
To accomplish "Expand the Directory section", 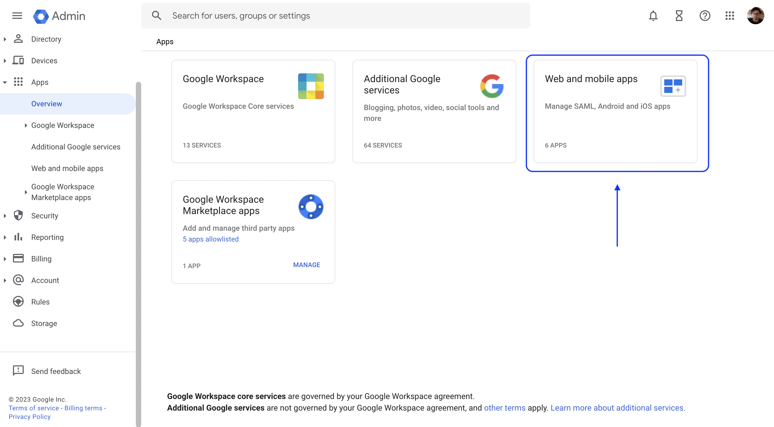I will tap(5, 39).
